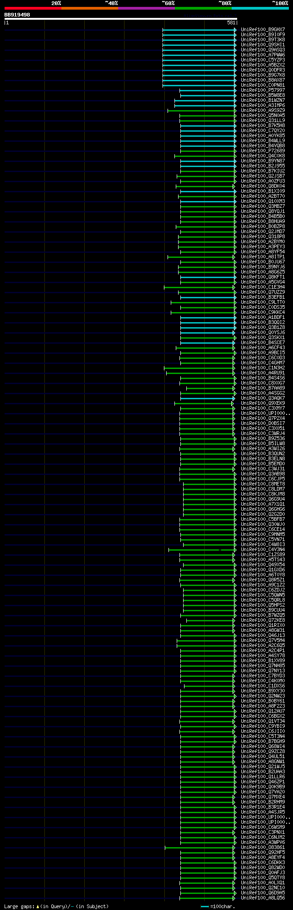Viewport: 293px width, 910px height.
Task: Open hit UniRef100_B9I0F9
Action: [x=263, y=34]
